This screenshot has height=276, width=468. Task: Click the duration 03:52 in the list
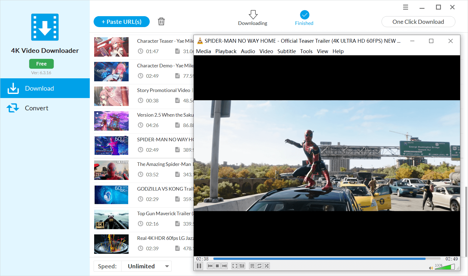click(152, 174)
